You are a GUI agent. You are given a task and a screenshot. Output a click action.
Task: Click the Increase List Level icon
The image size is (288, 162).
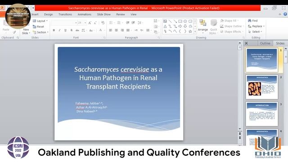[x=133, y=23]
